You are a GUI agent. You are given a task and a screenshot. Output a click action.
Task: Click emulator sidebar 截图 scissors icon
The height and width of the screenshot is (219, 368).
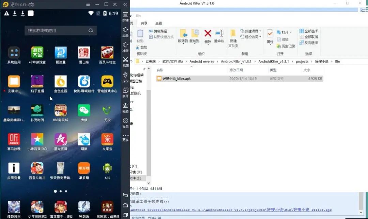click(125, 60)
